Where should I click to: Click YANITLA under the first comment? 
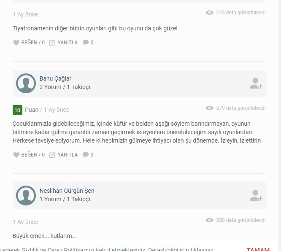point(68,43)
